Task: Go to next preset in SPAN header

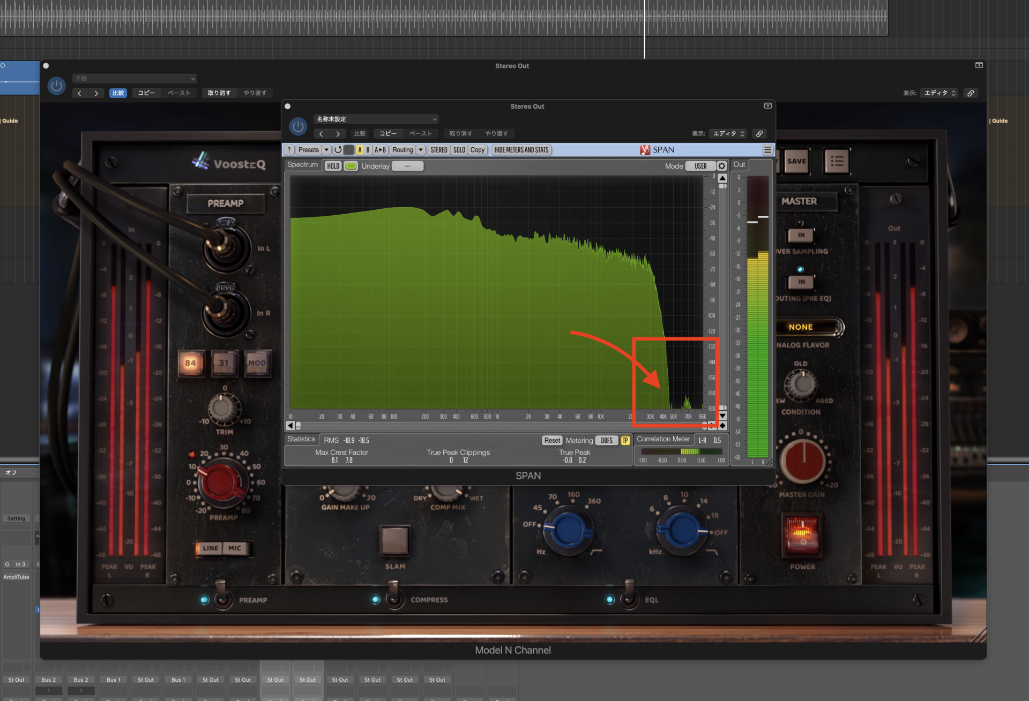Action: click(338, 134)
